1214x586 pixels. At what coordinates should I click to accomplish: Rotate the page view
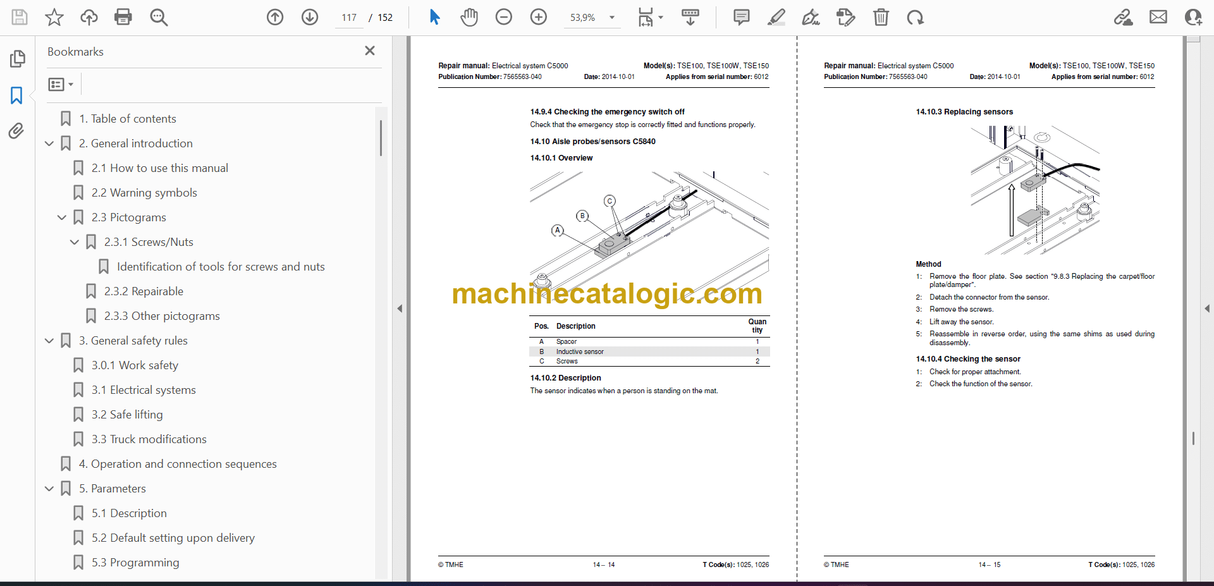click(x=915, y=17)
